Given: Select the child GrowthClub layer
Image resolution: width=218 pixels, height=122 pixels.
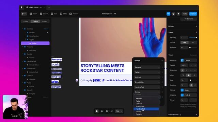Looking at the screenshot, I should pos(34,72).
